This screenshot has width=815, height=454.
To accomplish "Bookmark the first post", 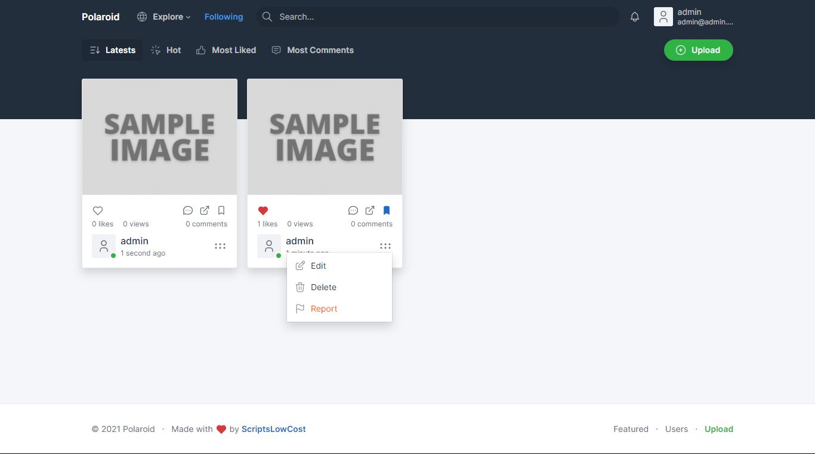I will (221, 210).
